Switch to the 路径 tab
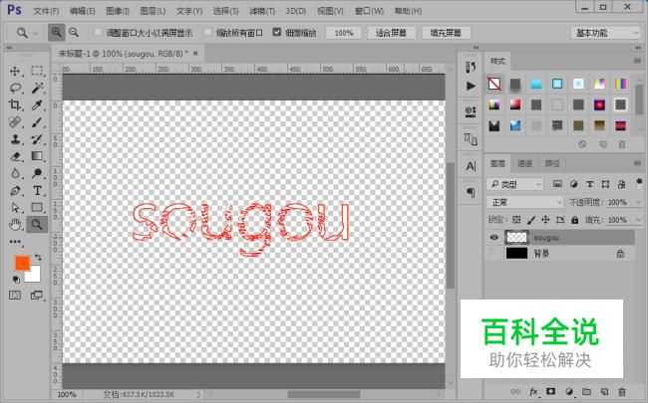The image size is (648, 403). tap(552, 164)
